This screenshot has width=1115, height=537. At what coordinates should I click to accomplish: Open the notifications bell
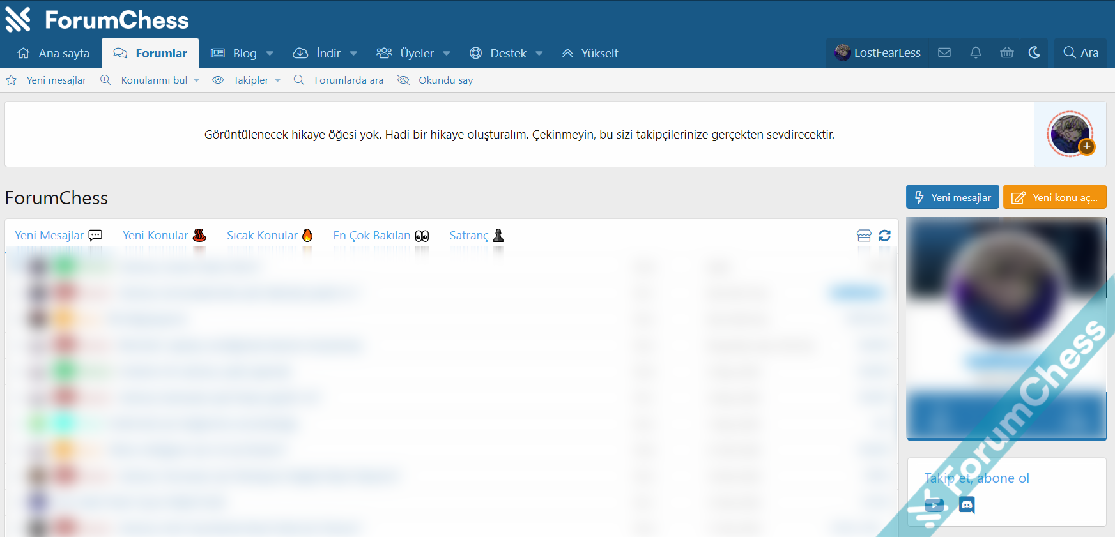click(x=975, y=53)
